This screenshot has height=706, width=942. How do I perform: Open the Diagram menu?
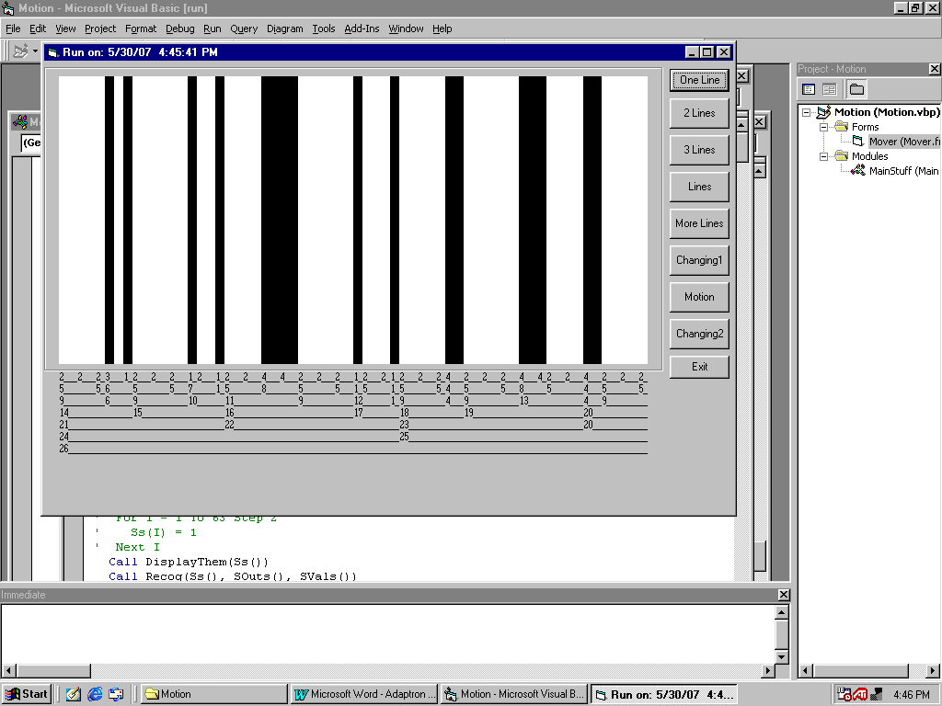tap(285, 28)
